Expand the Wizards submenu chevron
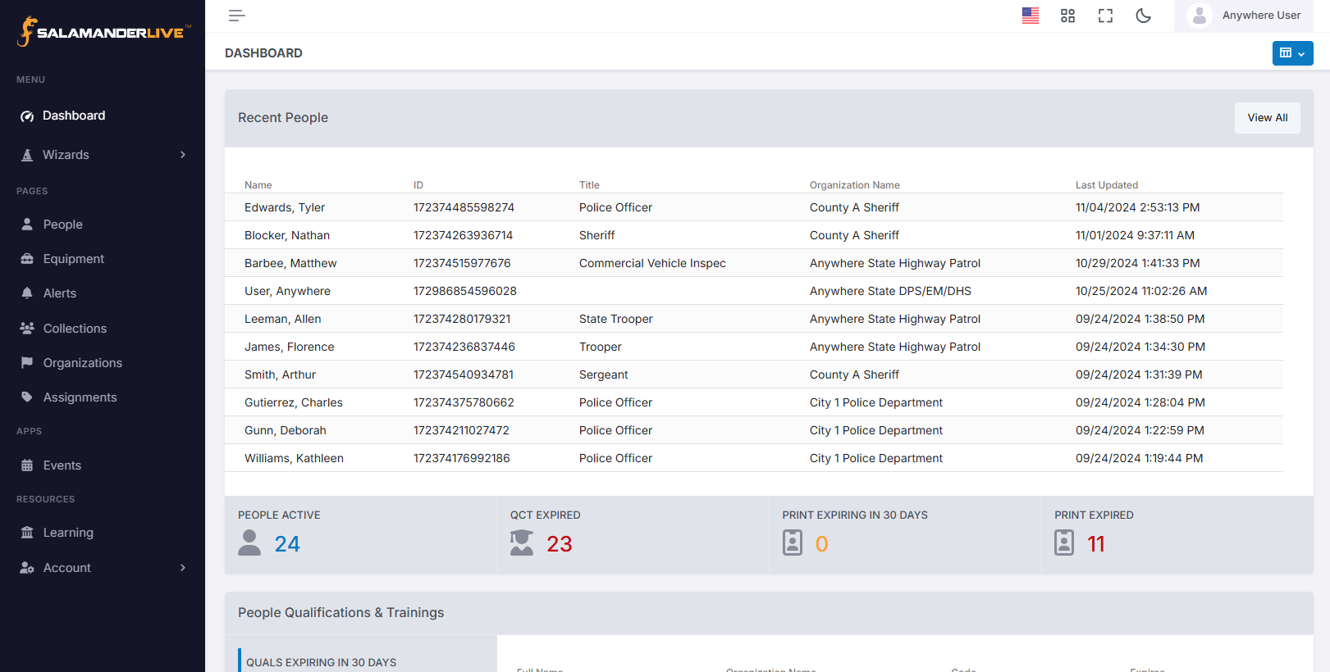 tap(183, 155)
